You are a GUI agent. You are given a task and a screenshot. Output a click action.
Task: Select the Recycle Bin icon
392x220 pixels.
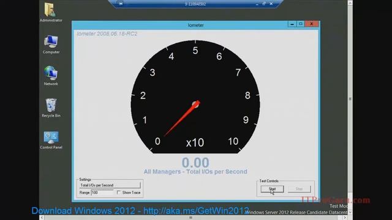pos(51,108)
